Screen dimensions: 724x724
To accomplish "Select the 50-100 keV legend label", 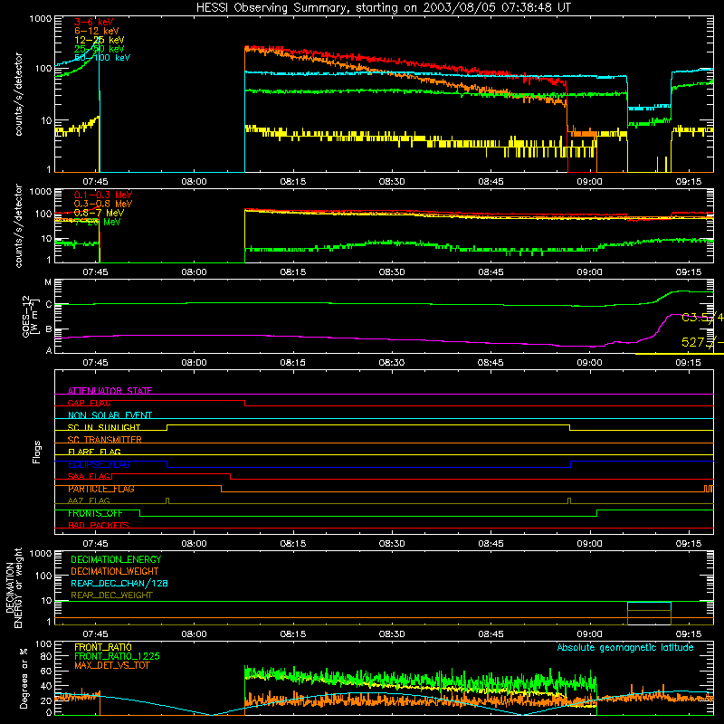I will pos(102,58).
